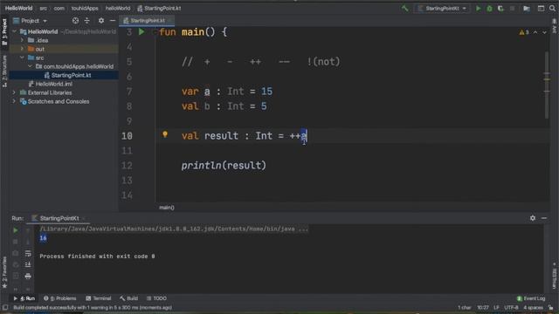Select HelloWorld.iml in the project tree
The width and height of the screenshot is (559, 314).
pos(54,84)
